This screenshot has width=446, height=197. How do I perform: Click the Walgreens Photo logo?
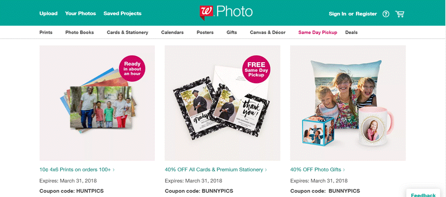pos(226,12)
